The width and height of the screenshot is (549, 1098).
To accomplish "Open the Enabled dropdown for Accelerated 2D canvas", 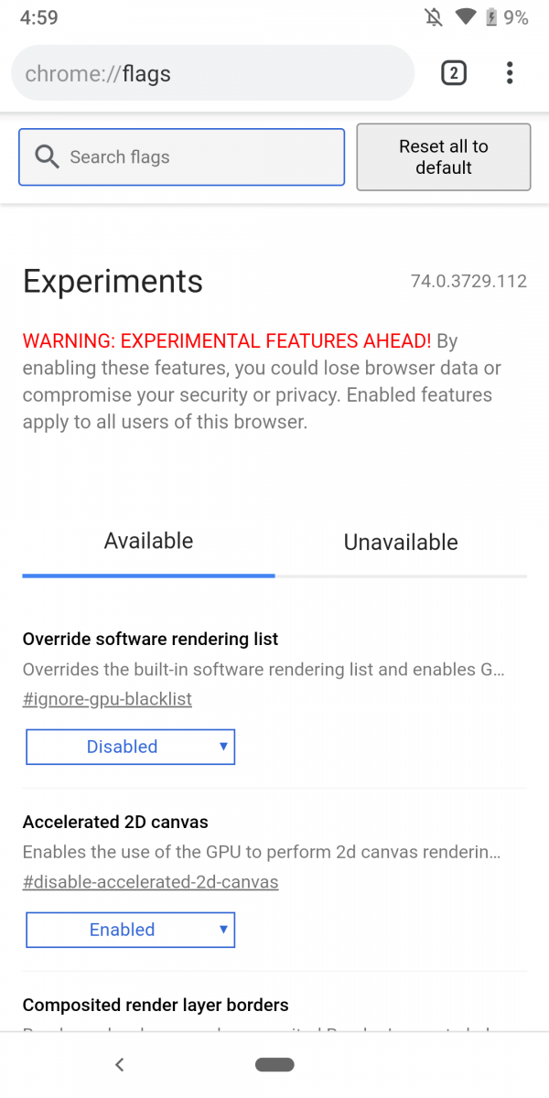I will point(131,930).
